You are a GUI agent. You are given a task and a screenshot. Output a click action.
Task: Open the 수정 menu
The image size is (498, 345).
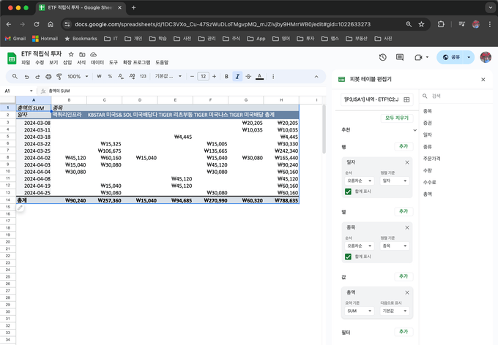point(40,62)
